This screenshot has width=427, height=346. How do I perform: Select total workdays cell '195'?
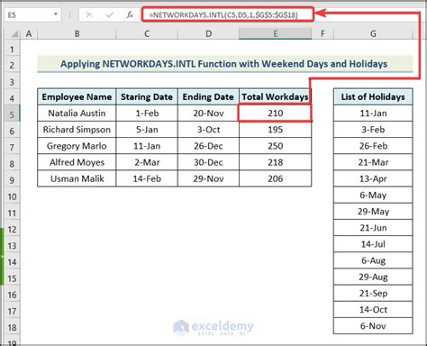pos(276,130)
